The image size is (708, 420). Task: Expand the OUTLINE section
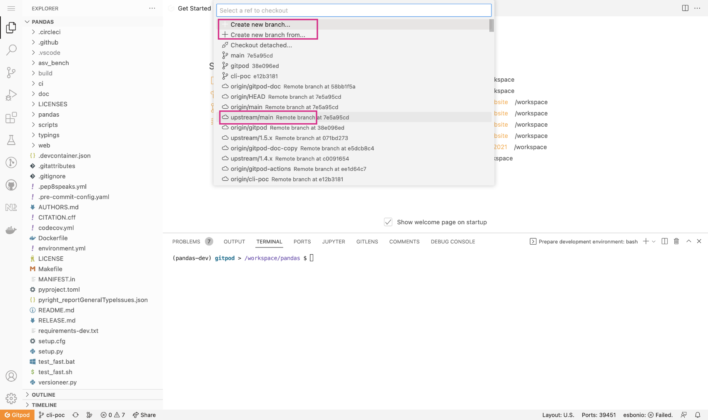(x=43, y=394)
